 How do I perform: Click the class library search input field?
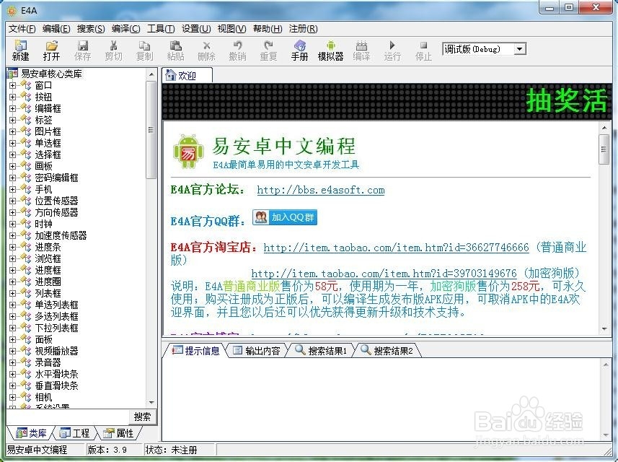click(x=67, y=417)
